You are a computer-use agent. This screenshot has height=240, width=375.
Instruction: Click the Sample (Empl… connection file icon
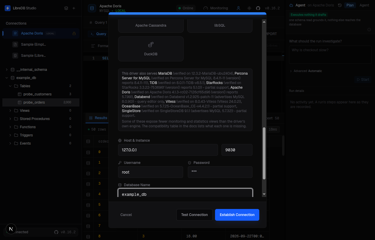[15, 44]
